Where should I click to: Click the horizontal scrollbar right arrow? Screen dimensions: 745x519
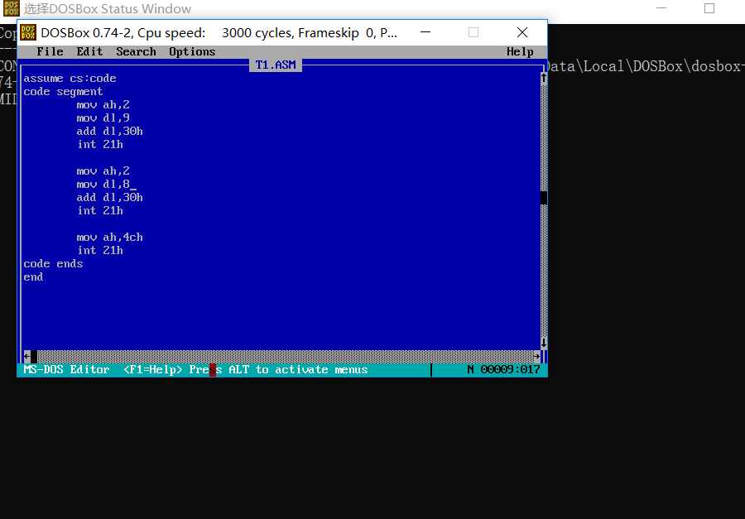click(536, 356)
